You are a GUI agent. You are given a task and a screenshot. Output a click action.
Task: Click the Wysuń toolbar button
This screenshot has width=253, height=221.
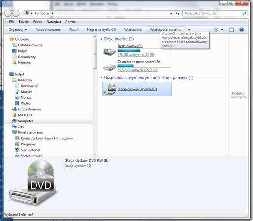(x=73, y=30)
